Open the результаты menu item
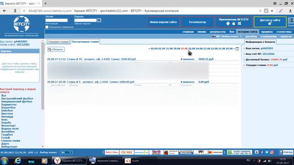This screenshot has height=165, width=294. click(x=217, y=32)
